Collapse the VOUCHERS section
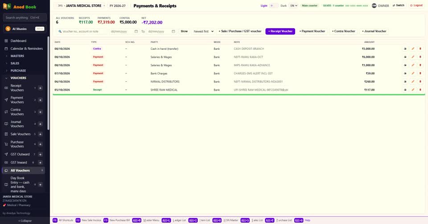Image resolution: width=428 pixels, height=224 pixels. [18, 78]
